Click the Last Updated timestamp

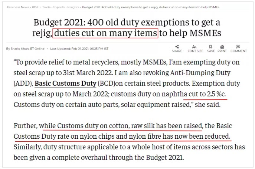coord(79,48)
